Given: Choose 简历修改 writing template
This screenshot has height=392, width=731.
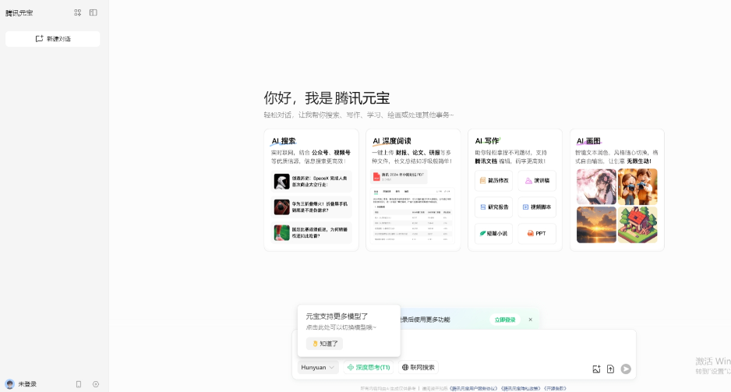Looking at the screenshot, I should point(494,180).
